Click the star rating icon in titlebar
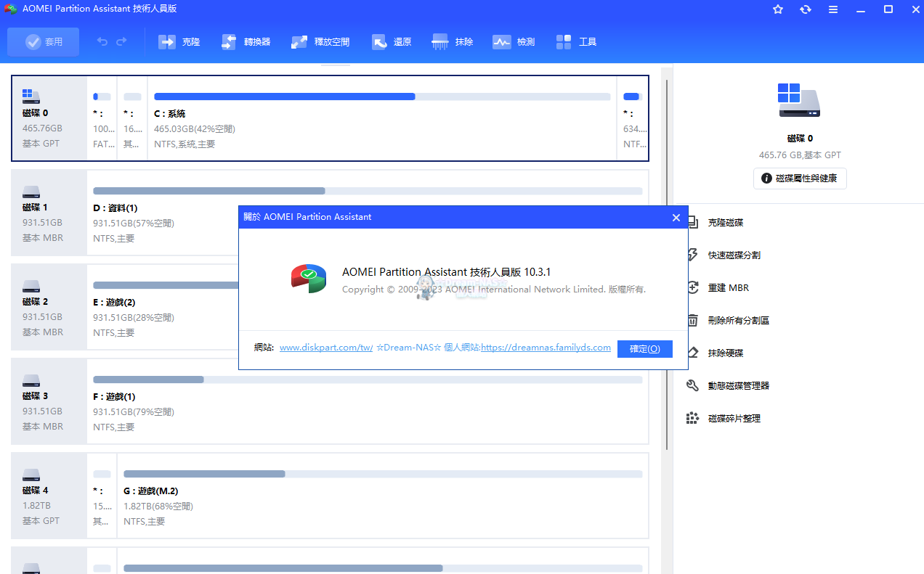This screenshot has width=924, height=574. 778,9
